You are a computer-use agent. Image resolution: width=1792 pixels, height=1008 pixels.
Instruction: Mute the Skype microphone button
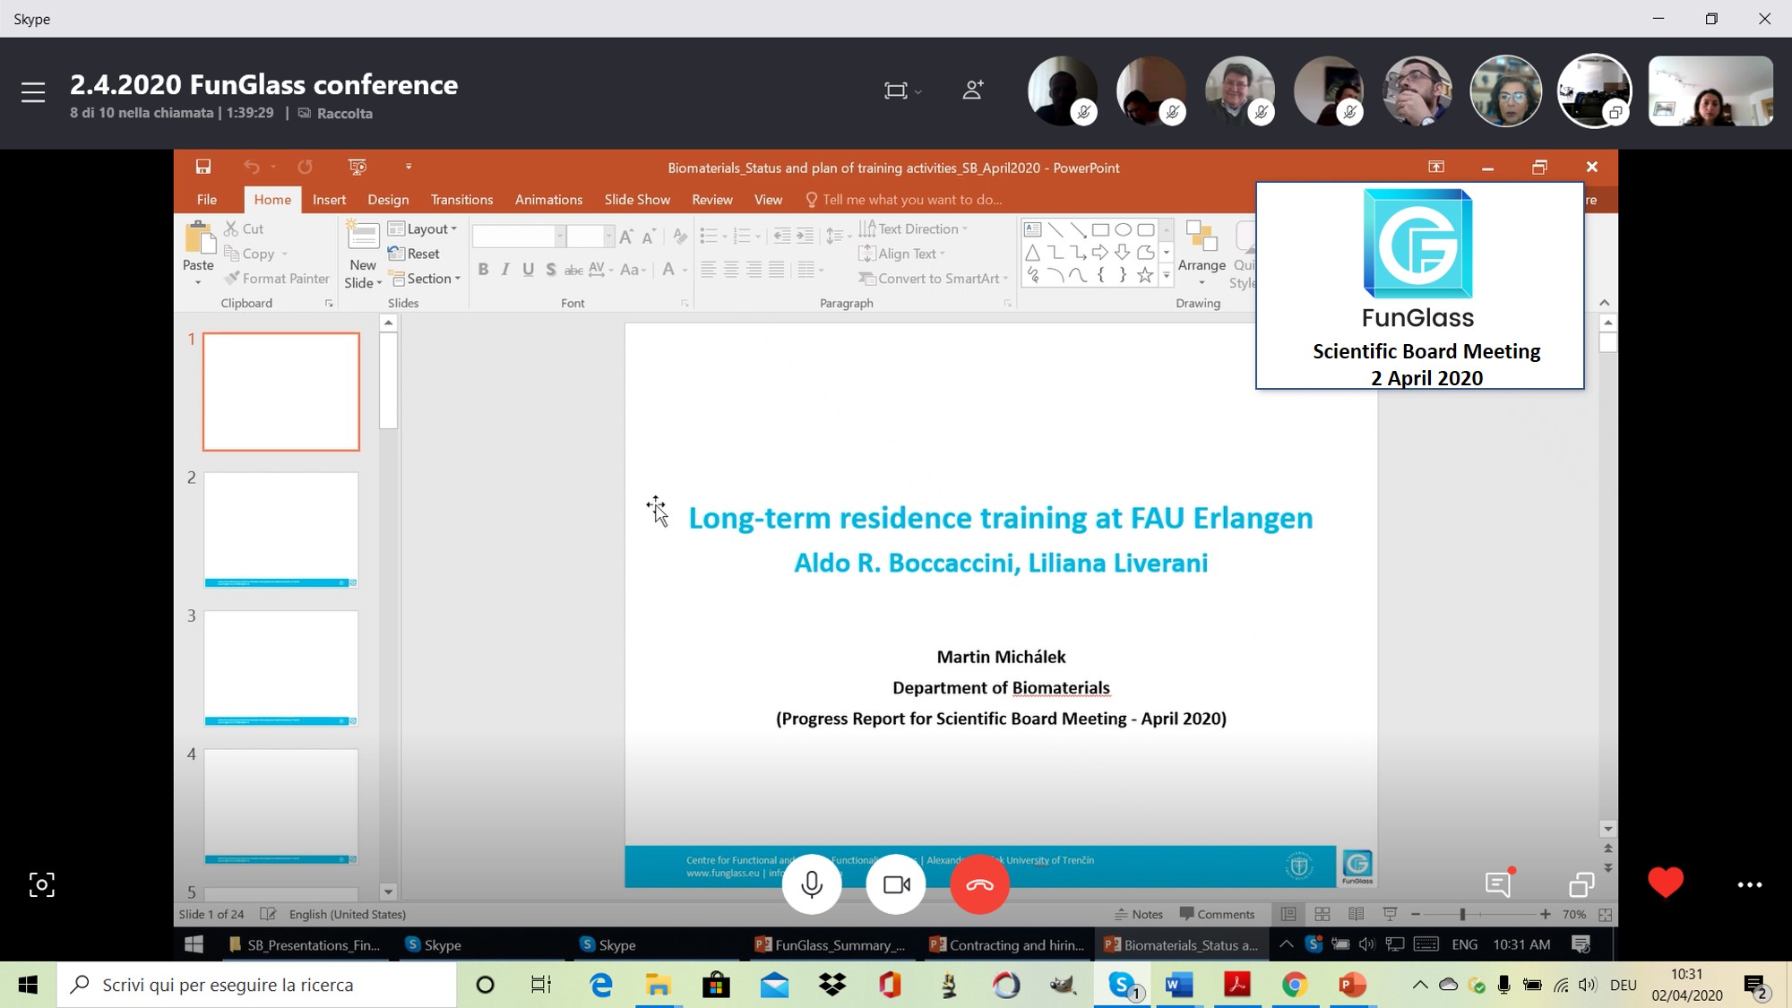[811, 884]
